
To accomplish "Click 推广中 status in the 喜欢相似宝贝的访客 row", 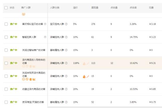I will [14, 24].
